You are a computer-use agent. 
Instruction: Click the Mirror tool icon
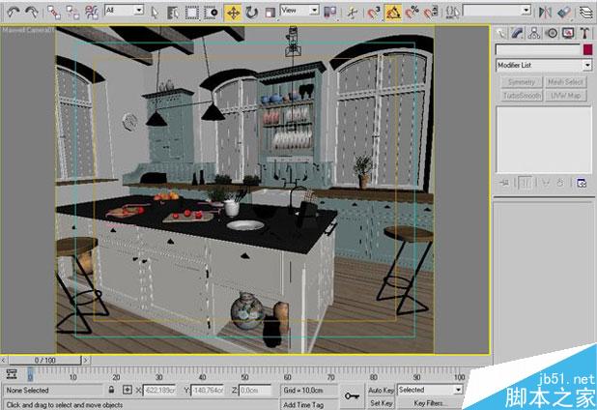point(545,13)
